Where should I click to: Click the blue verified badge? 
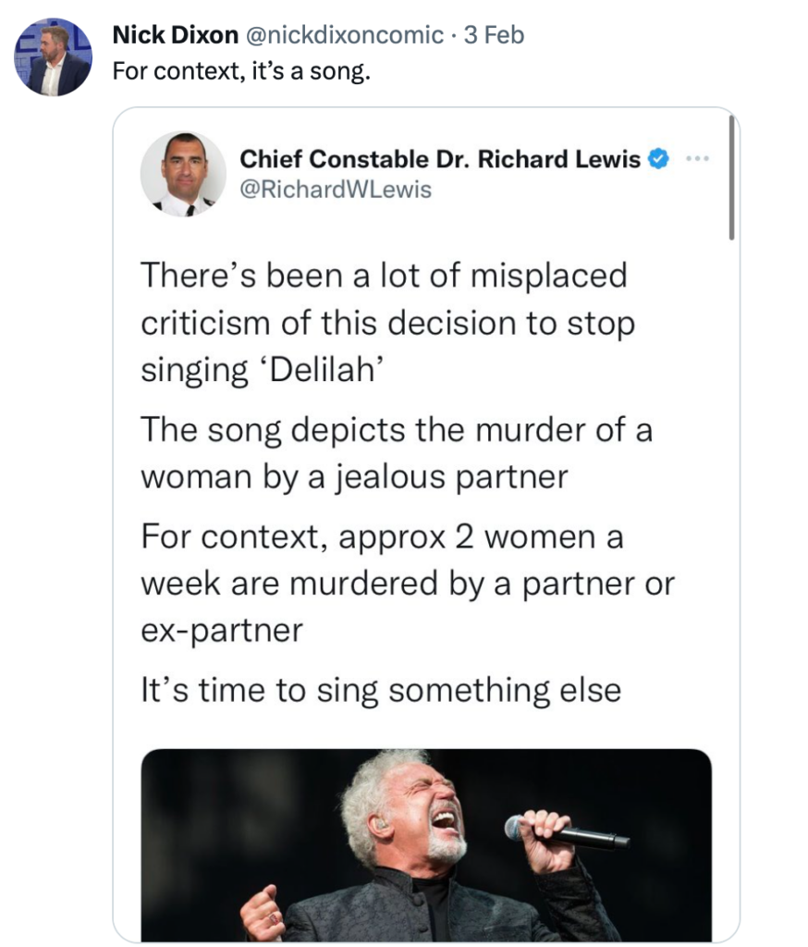click(657, 159)
